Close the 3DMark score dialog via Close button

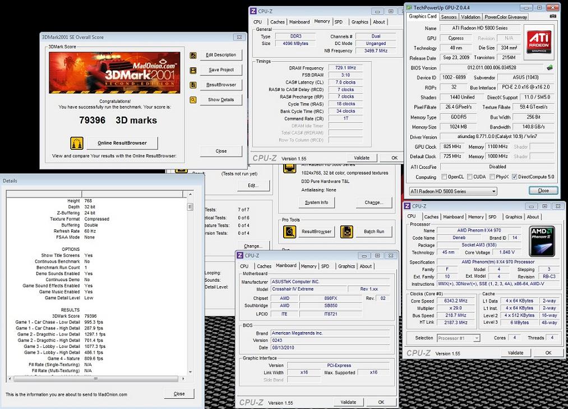click(221, 151)
